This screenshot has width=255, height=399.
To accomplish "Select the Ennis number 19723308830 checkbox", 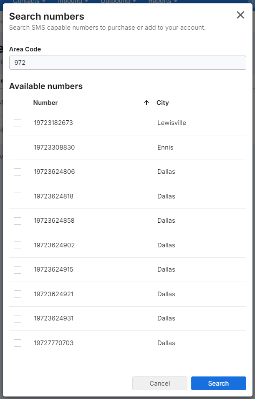I will coord(18,147).
